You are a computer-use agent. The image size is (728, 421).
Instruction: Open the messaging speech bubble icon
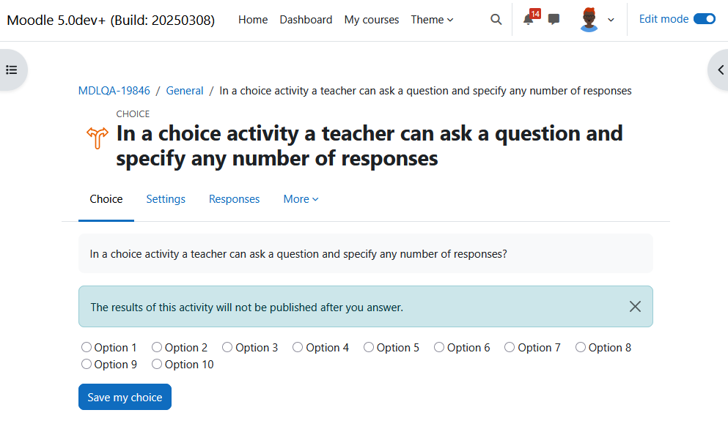[554, 20]
